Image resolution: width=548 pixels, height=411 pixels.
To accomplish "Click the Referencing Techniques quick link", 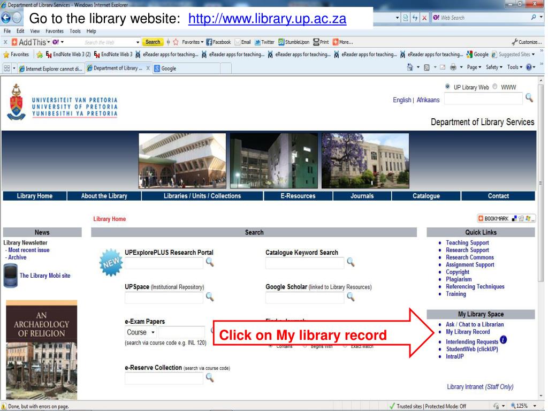I will [475, 287].
